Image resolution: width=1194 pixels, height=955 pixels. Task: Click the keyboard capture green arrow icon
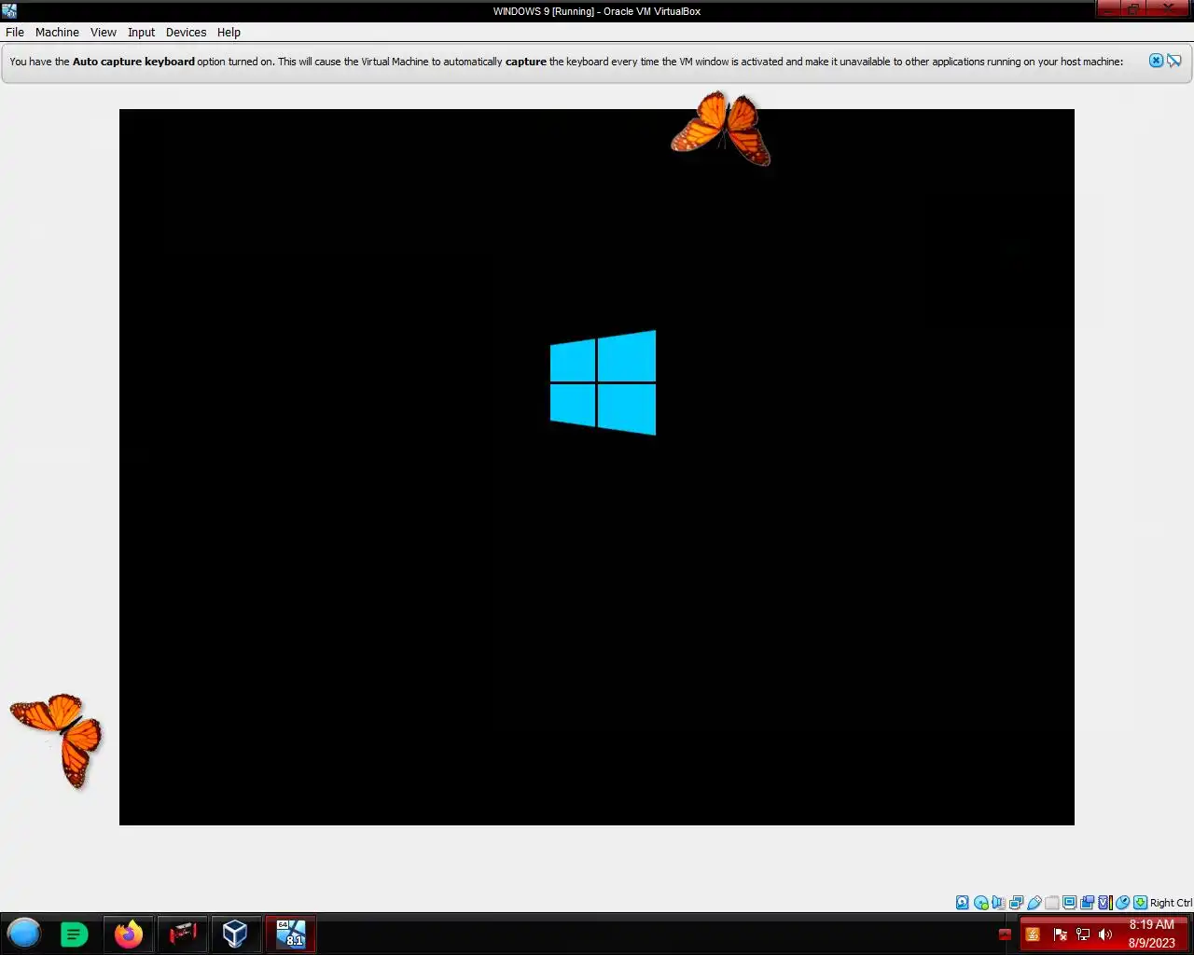coord(1140,903)
